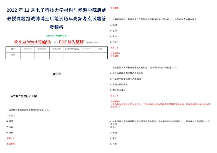Select option "B.科学"
This screenshot has height=153, width=217.
(9, 121)
